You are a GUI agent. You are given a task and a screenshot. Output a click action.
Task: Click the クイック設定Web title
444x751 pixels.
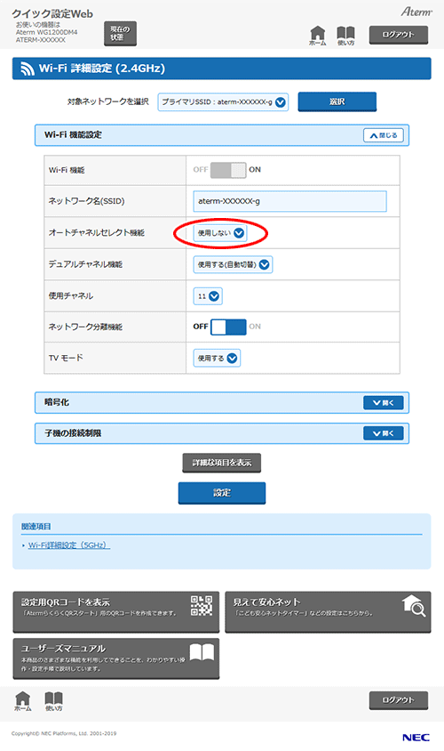[52, 13]
